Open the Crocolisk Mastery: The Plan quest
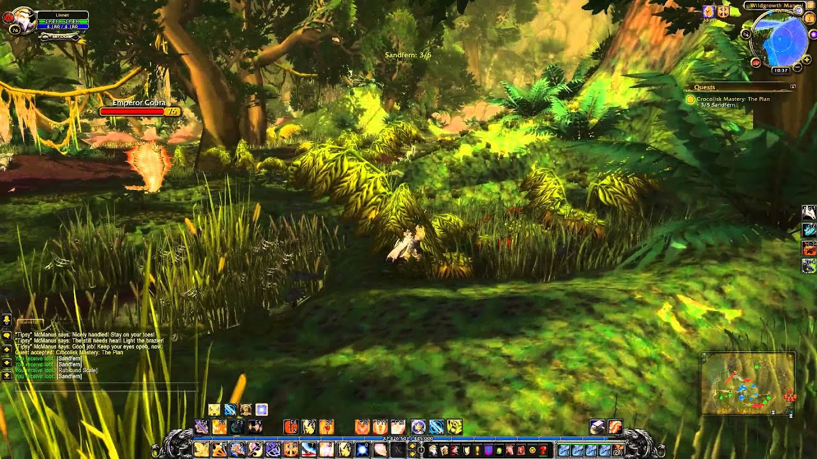817x459 pixels. [733, 99]
